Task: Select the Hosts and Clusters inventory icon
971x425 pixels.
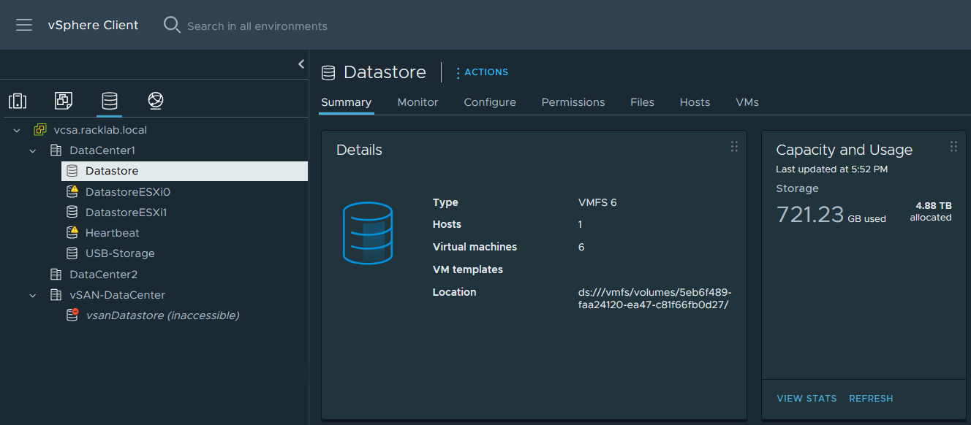Action: coord(18,100)
